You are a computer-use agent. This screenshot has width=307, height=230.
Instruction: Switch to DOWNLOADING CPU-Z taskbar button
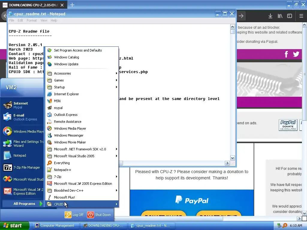click(103, 226)
